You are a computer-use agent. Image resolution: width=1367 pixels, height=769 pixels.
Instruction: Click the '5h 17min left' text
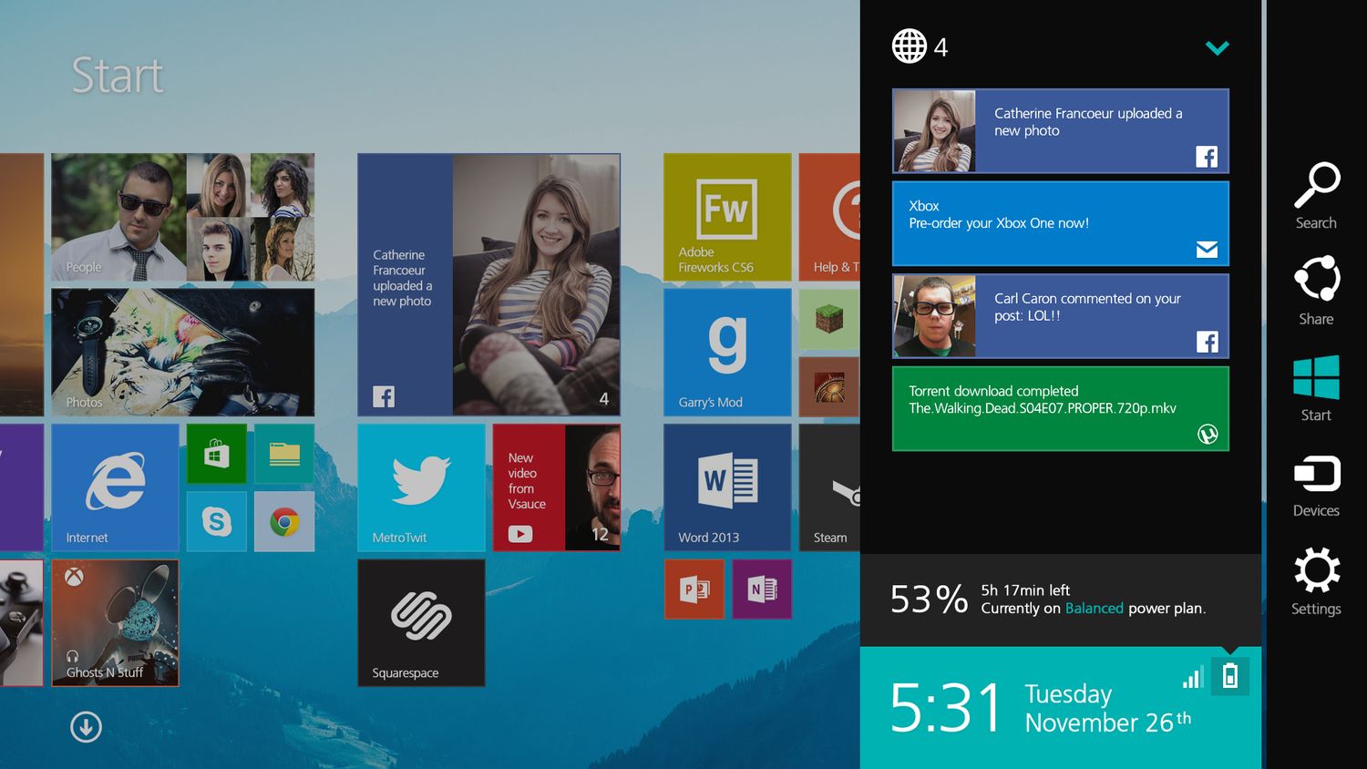tap(1025, 590)
